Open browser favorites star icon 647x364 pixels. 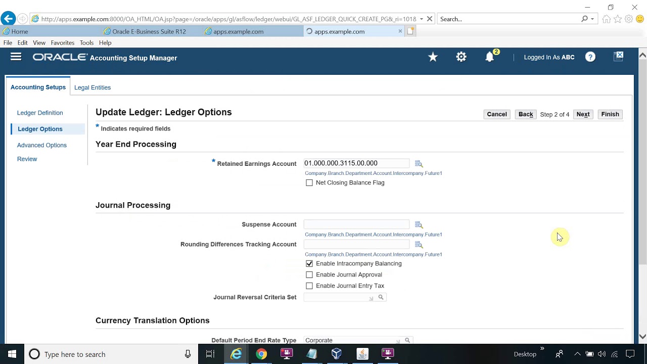618,19
